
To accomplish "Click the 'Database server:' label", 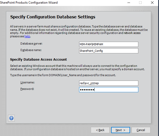I will tap(31, 44).
